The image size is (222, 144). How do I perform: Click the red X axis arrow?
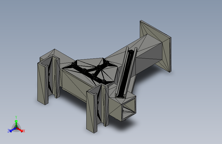point(20,130)
